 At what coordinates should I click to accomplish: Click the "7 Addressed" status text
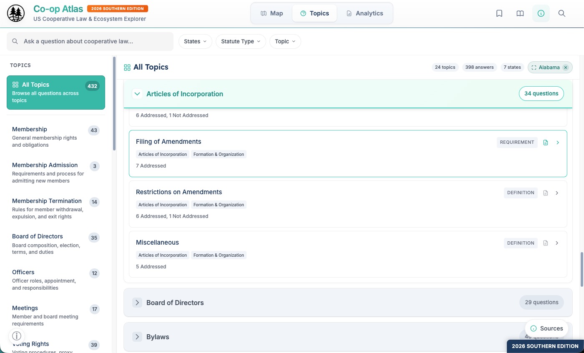[x=151, y=166]
